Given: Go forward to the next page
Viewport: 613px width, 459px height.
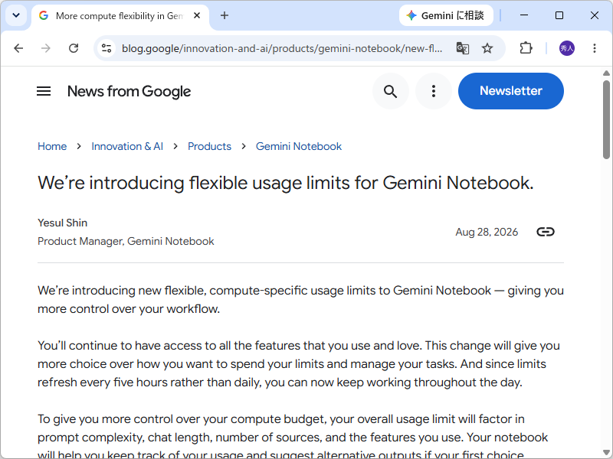Looking at the screenshot, I should pos(46,48).
